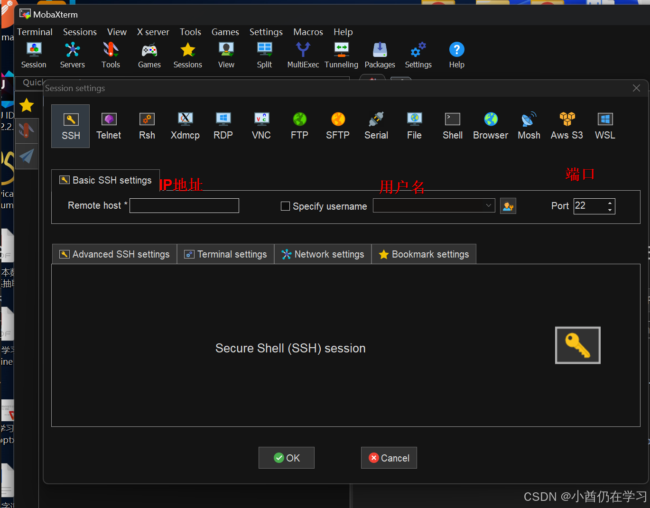Open the Sessions menu
This screenshot has width=650, height=508.
80,32
